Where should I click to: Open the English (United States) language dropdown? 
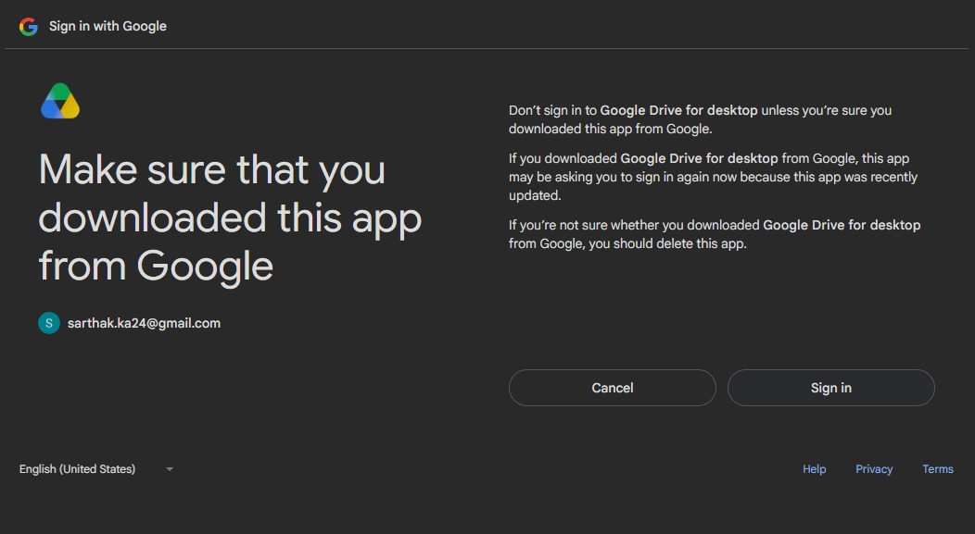click(x=96, y=469)
